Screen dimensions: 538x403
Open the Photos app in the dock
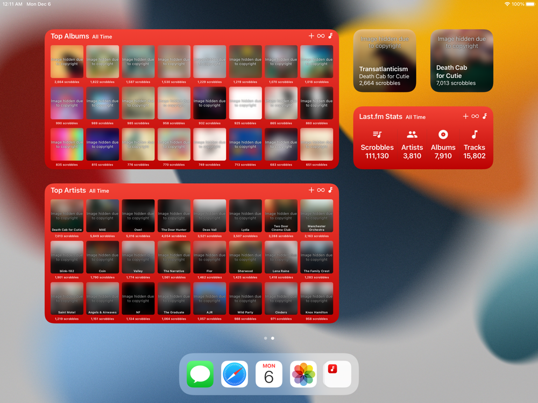(303, 374)
